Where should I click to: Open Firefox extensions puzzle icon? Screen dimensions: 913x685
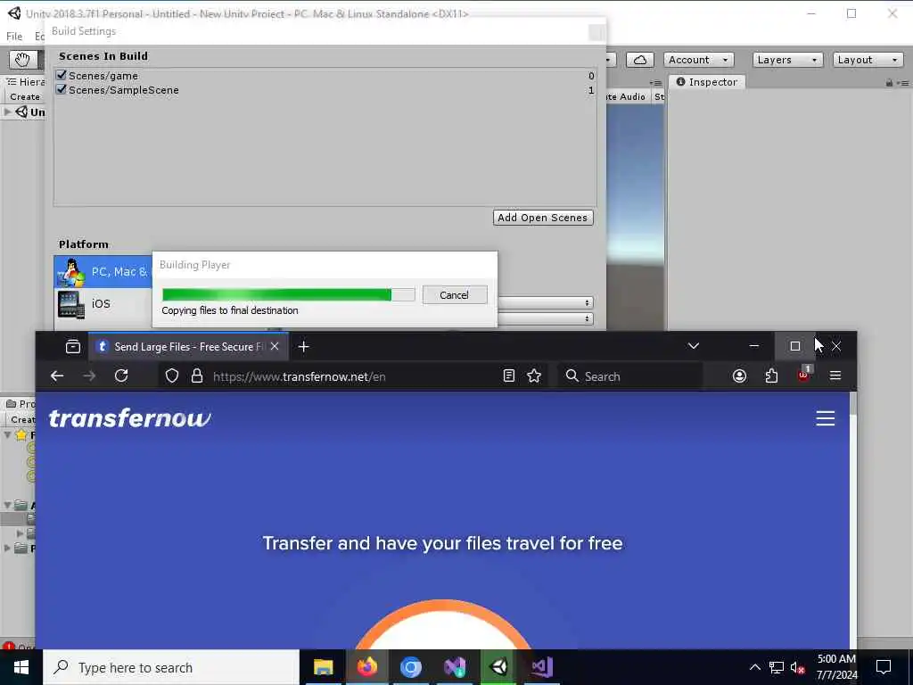[x=771, y=376]
